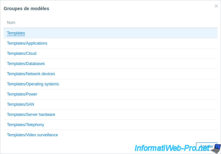Open the Templates/Databases group
Viewport: 221px width, 154px height.
coord(26,64)
